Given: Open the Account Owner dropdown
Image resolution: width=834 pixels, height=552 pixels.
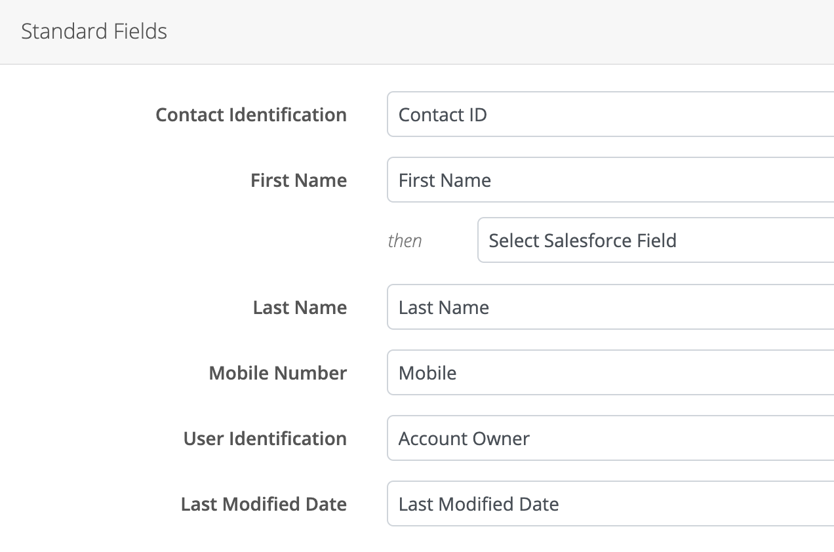Looking at the screenshot, I should click(x=610, y=439).
